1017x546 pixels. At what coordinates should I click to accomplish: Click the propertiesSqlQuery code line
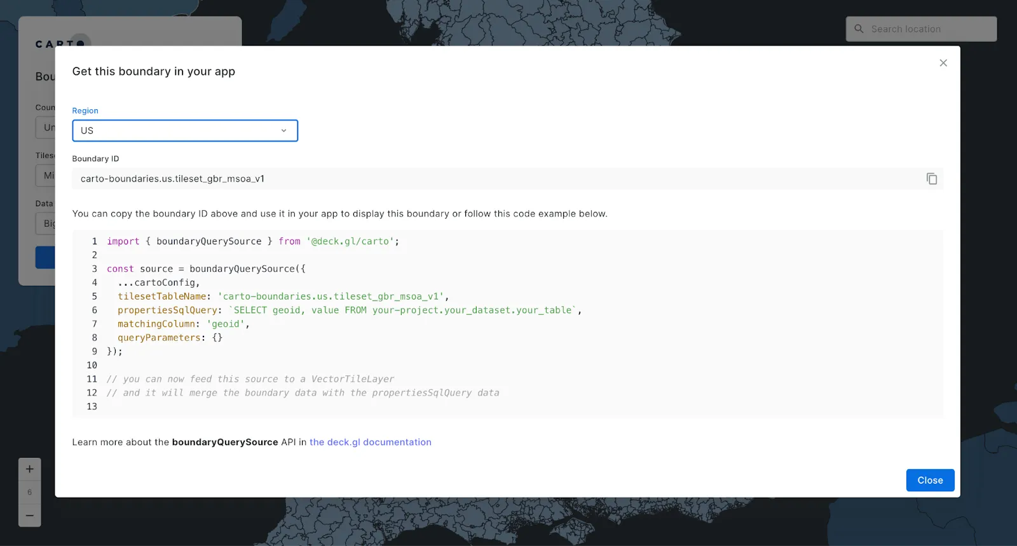coord(350,310)
